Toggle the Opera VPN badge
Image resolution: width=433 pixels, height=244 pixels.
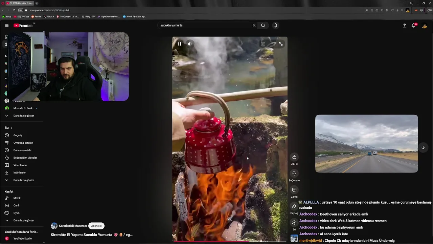coord(21,10)
